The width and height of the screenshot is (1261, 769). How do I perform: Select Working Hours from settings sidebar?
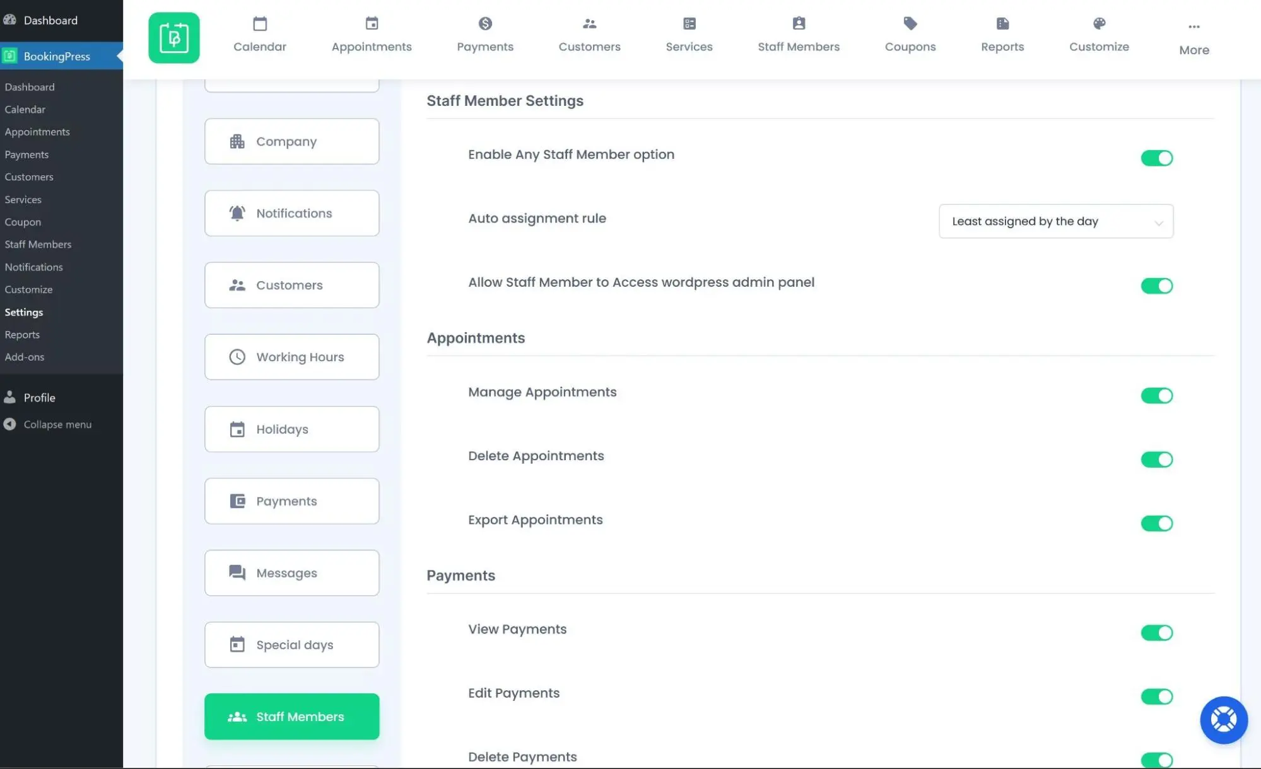(292, 357)
